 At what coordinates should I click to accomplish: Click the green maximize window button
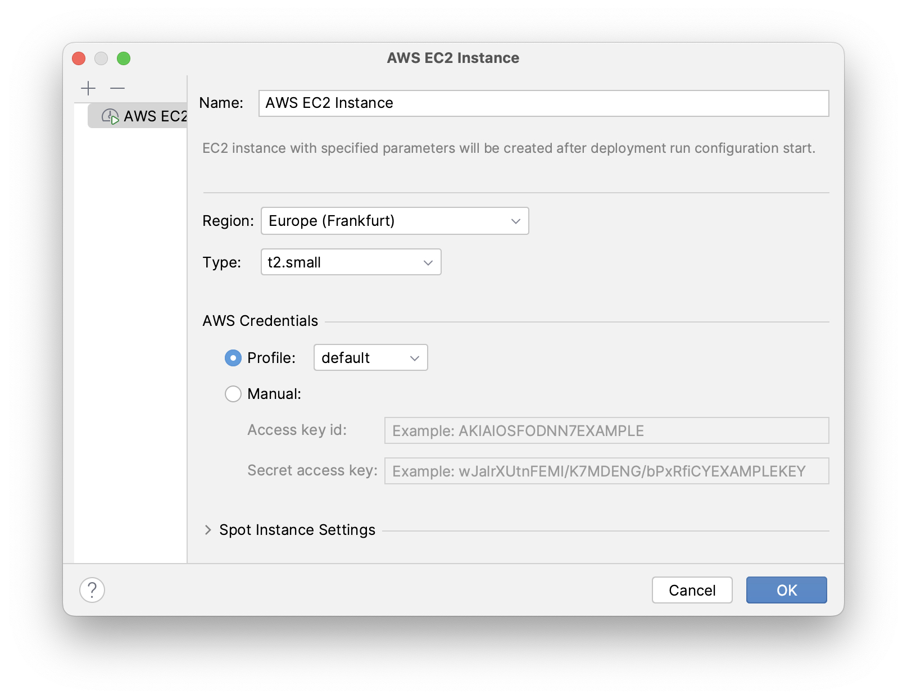[x=124, y=58]
